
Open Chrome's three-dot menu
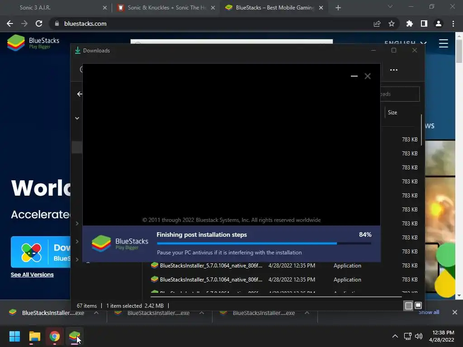pos(453,23)
